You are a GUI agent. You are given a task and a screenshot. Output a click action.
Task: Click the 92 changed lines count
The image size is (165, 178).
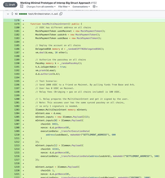pyautogui.click(x=16, y=14)
